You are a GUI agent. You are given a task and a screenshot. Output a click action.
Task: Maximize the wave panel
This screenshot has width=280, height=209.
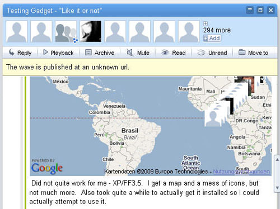(x=260, y=10)
